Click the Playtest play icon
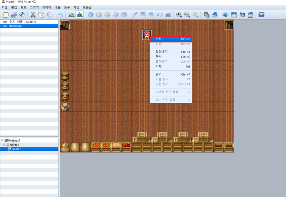286x197 pixels. click(x=261, y=15)
